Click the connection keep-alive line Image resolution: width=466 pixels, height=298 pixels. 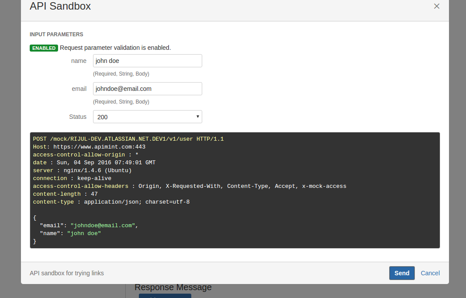pyautogui.click(x=72, y=178)
